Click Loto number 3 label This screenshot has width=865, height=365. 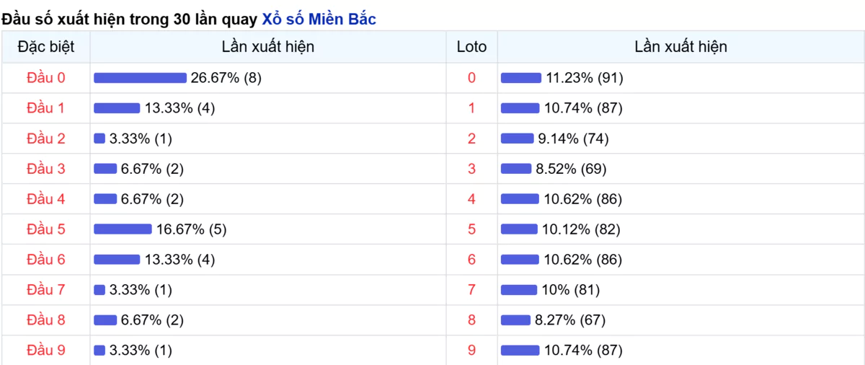(x=471, y=169)
